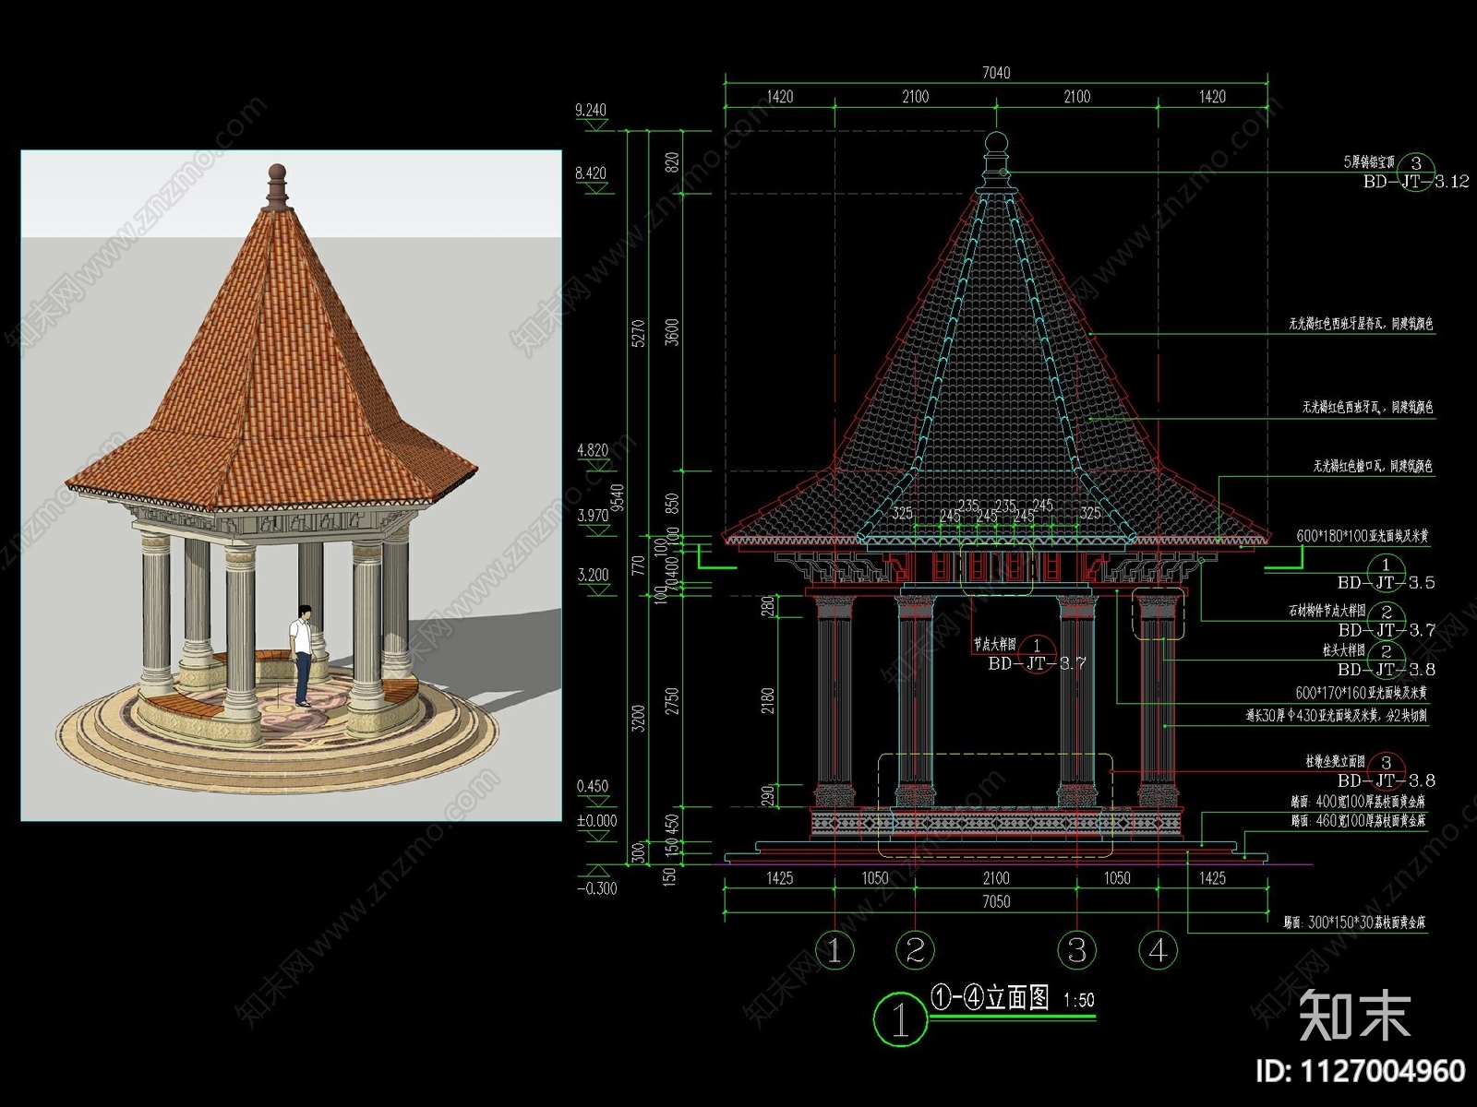
Task: Click detail reference BD-JT-3.5
Action: 1386,583
